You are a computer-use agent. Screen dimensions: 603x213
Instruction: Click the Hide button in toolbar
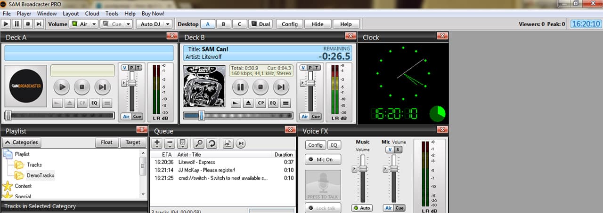(x=318, y=24)
